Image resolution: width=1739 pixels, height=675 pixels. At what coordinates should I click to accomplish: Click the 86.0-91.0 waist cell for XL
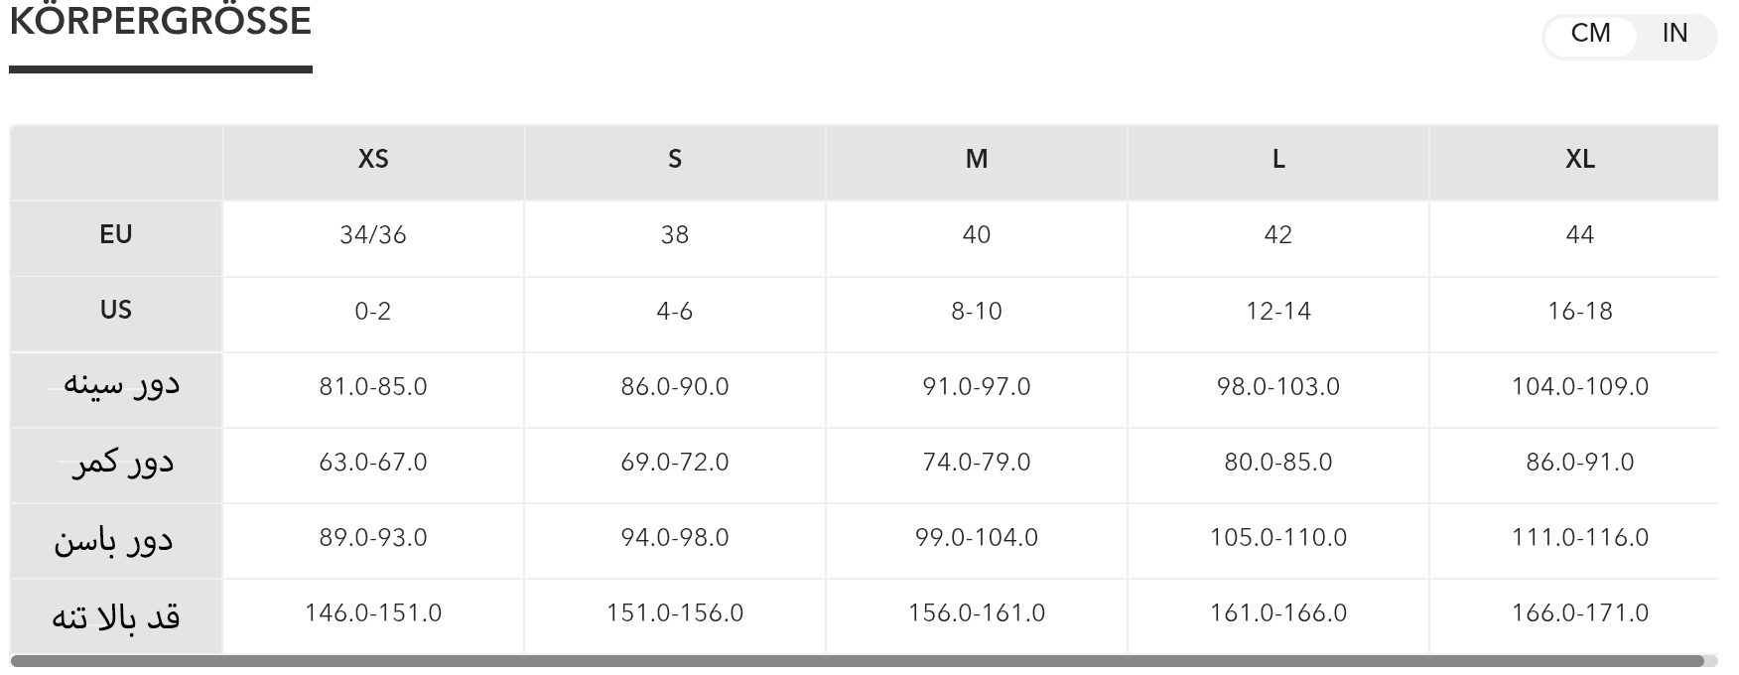[1580, 462]
